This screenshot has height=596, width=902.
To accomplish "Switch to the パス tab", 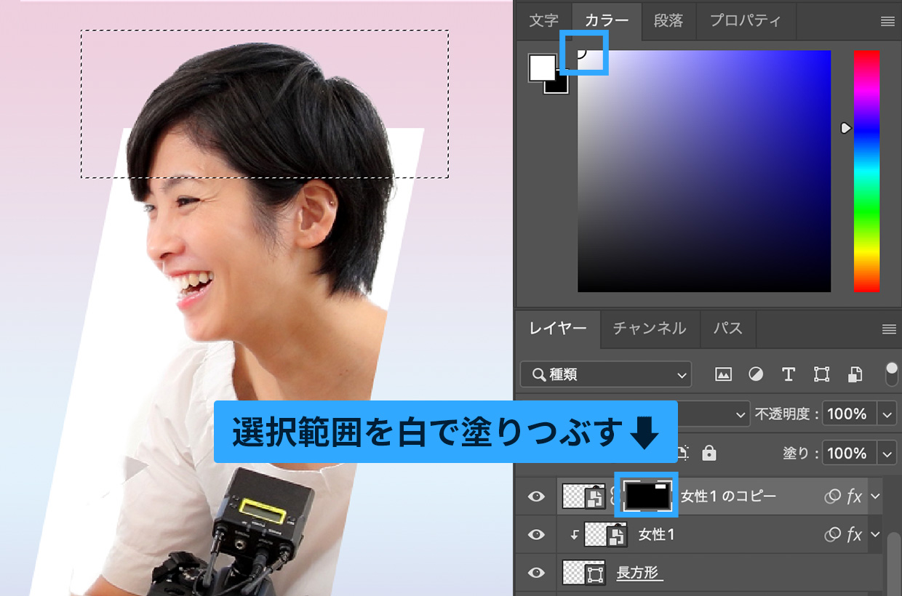I will pos(728,329).
